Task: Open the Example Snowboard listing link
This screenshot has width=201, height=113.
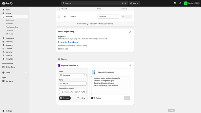Action: (x=69, y=42)
